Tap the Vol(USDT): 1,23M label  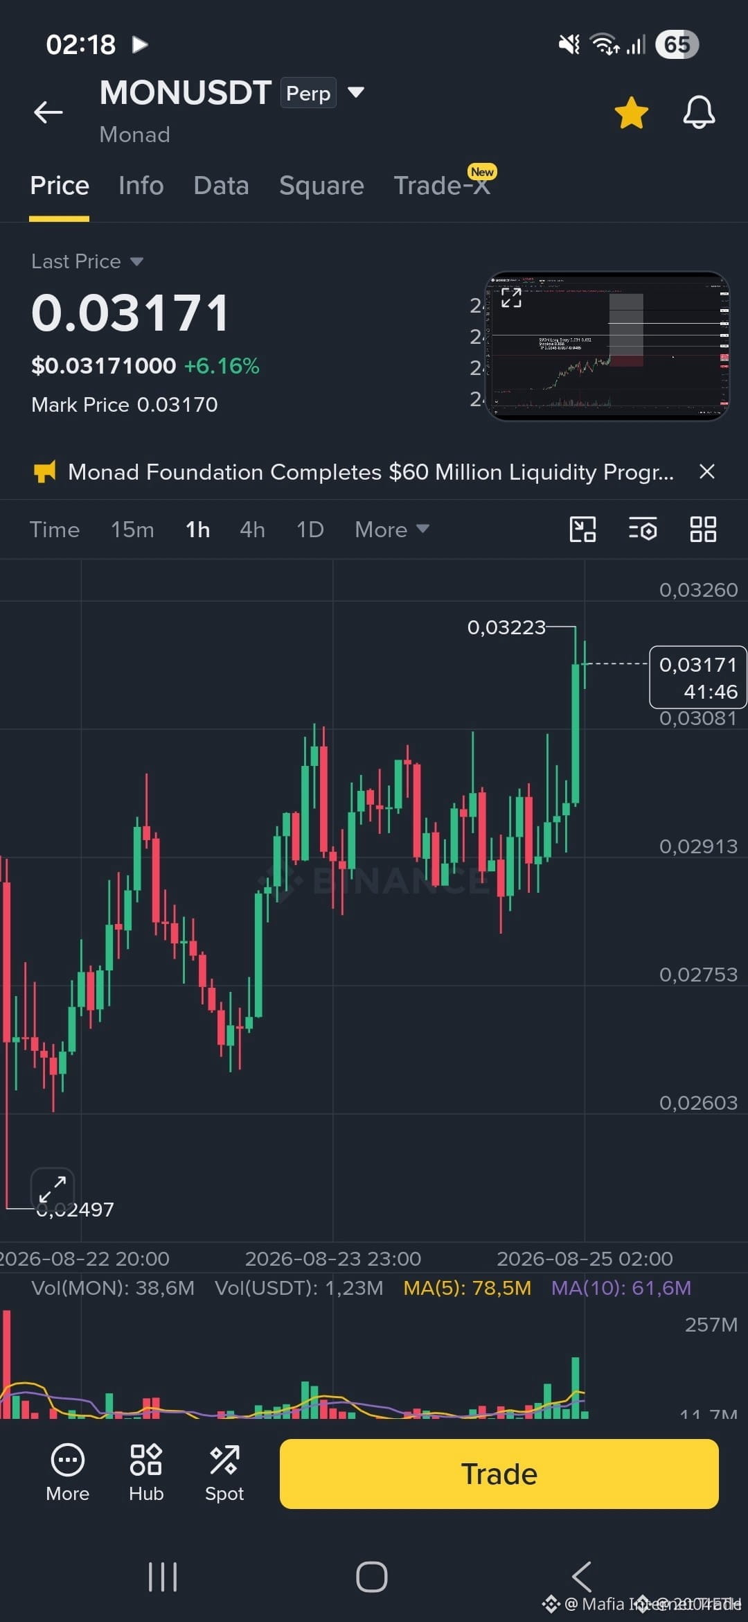coord(299,1288)
